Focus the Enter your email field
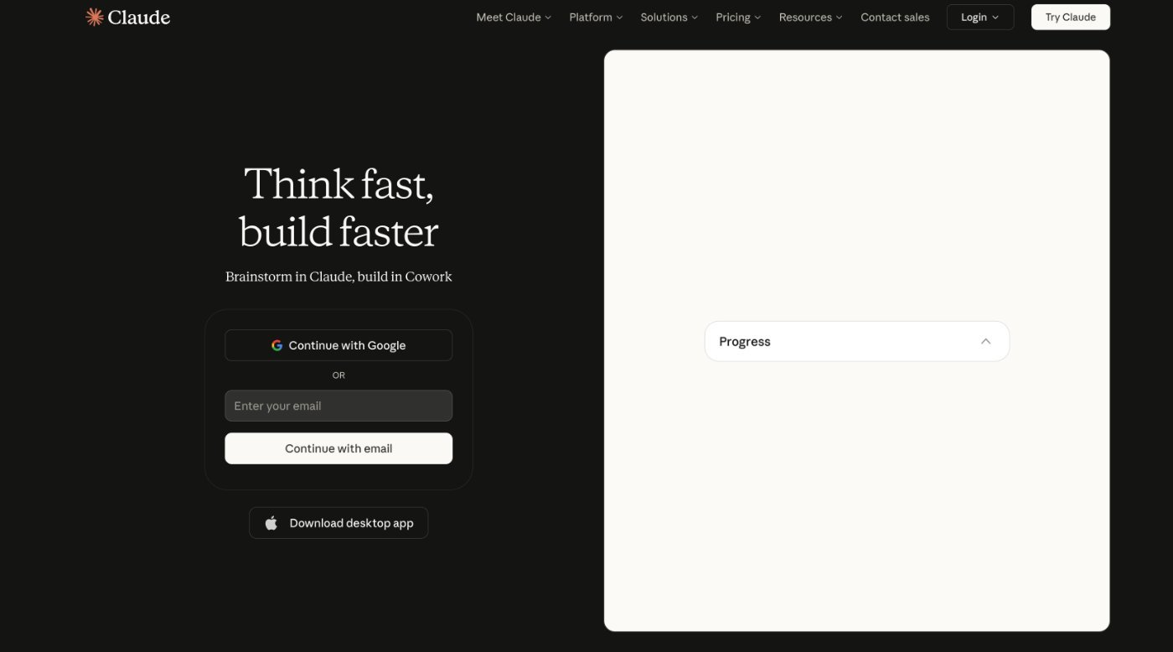Image resolution: width=1173 pixels, height=652 pixels. tap(338, 406)
